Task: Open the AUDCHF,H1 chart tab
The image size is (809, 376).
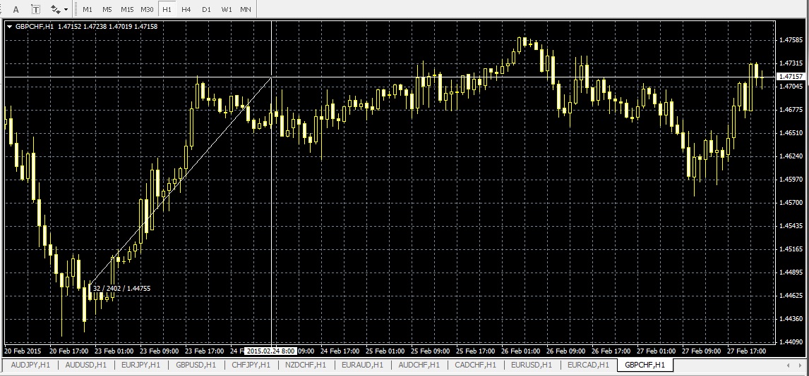Action: click(x=419, y=365)
